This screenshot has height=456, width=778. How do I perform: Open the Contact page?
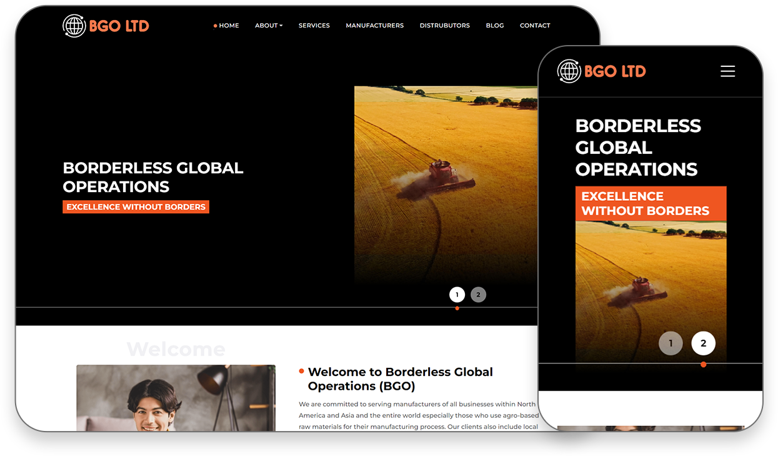click(x=535, y=26)
